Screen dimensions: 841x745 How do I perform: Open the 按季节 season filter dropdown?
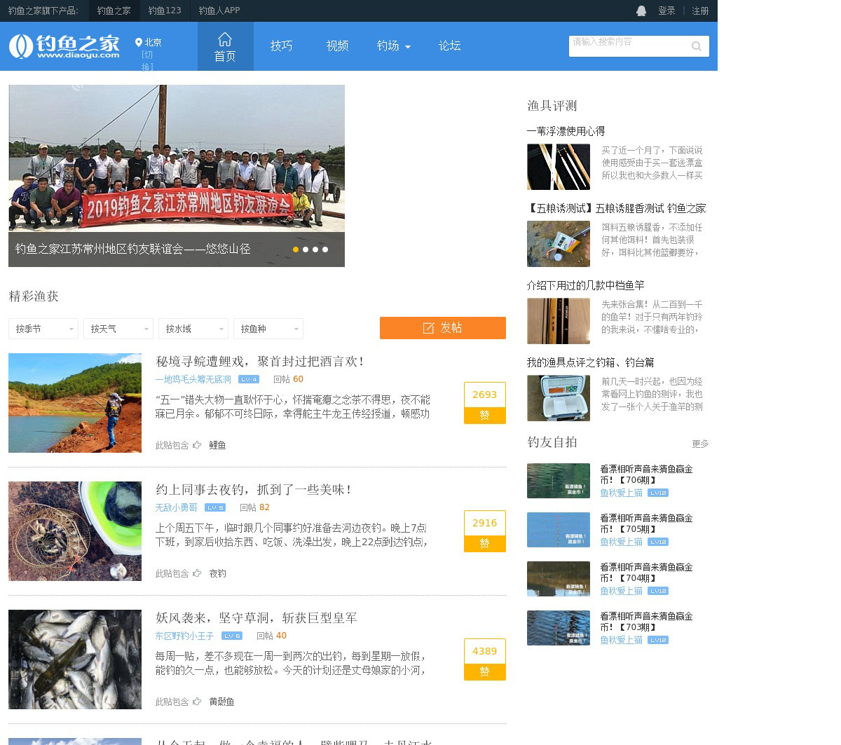43,329
